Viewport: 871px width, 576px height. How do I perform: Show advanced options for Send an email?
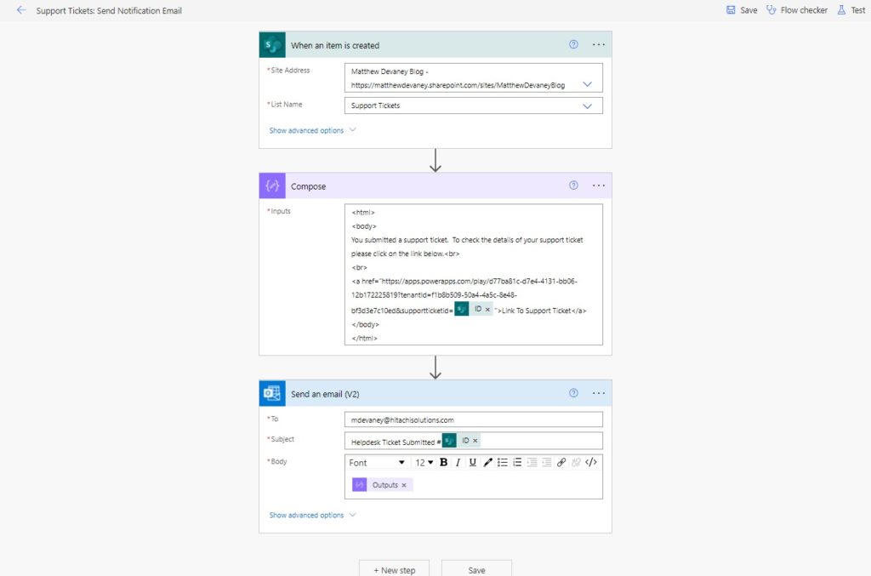(x=312, y=515)
